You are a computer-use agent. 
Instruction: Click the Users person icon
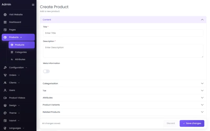click(5, 90)
